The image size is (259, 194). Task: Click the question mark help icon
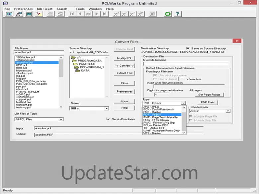point(178,14)
